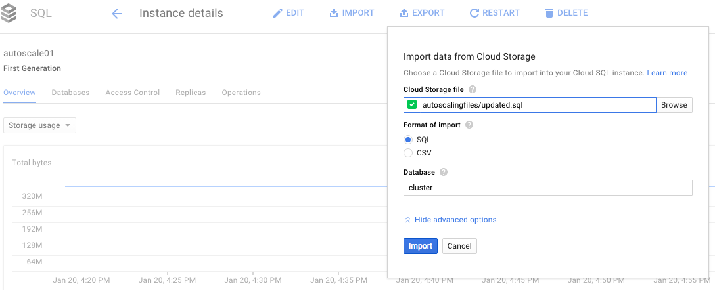This screenshot has width=715, height=290.
Task: Click the Instance details heading
Action: pos(181,13)
